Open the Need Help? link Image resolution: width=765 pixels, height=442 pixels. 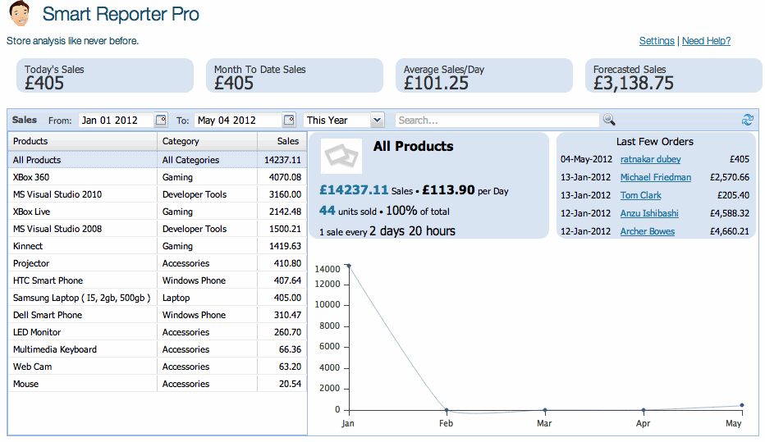click(x=706, y=41)
